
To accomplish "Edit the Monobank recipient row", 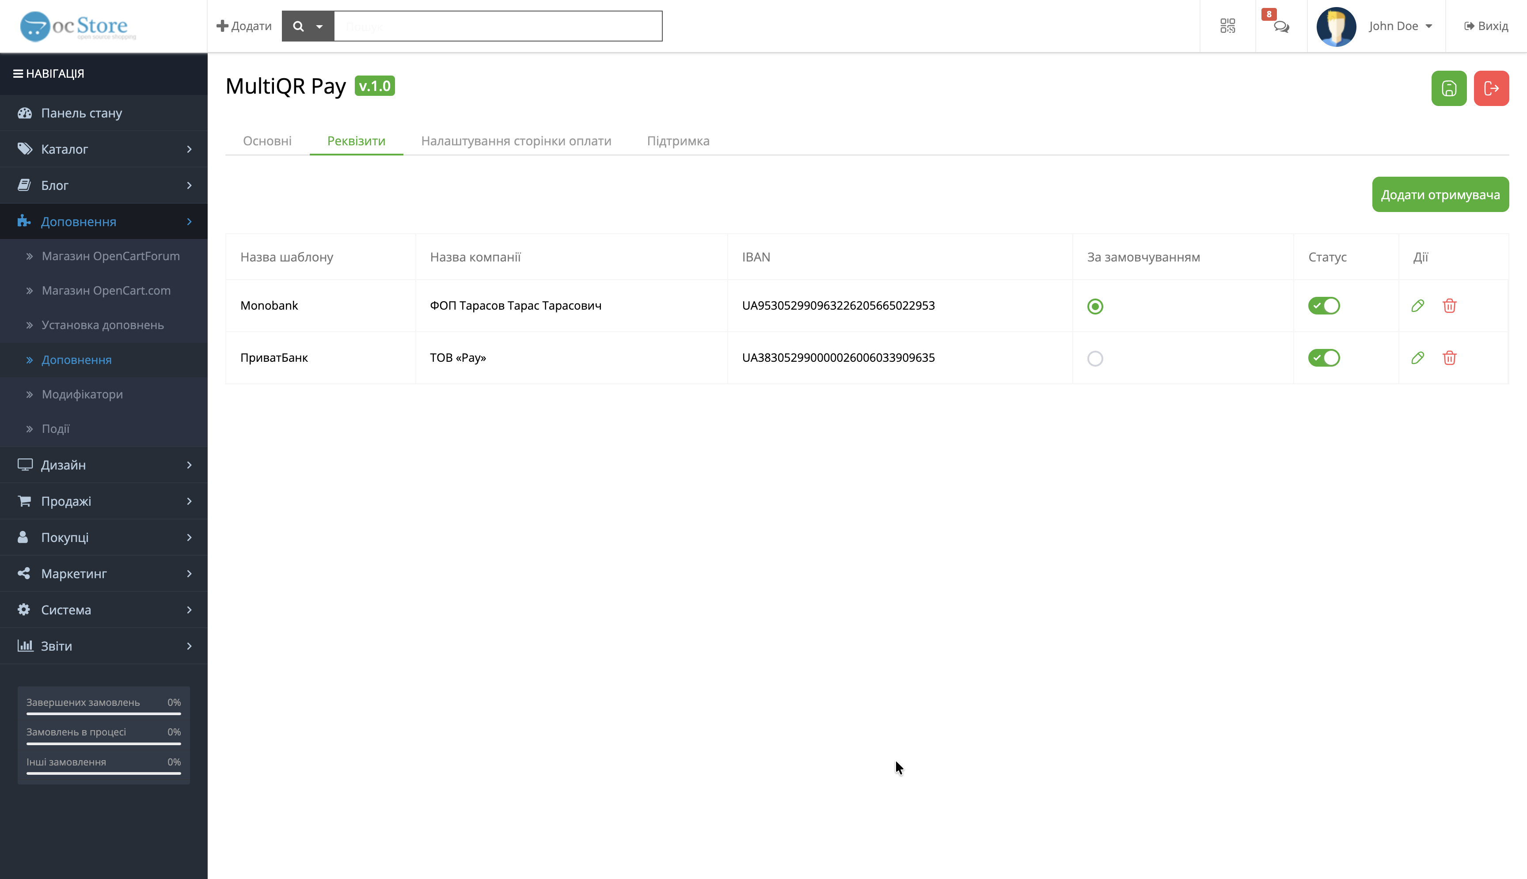I will pos(1418,306).
